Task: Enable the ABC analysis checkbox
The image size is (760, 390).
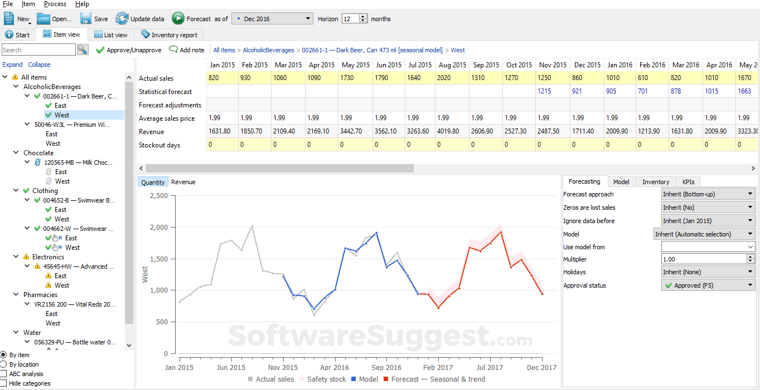Action: 3,374
